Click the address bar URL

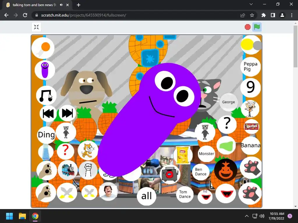(84, 15)
